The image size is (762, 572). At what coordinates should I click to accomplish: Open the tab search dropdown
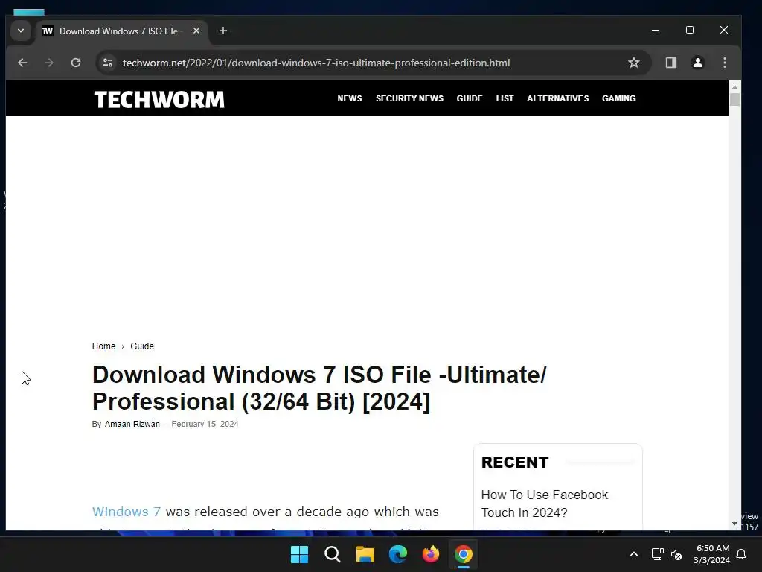(21, 31)
